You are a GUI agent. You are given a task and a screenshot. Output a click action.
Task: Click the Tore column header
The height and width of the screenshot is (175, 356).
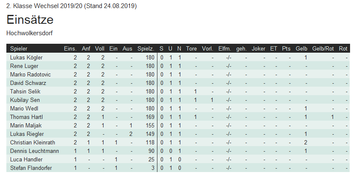coord(191,49)
